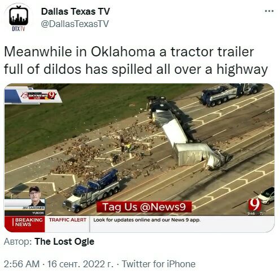
Task: Open the DTX TV profile avatar
Action: 19,18
